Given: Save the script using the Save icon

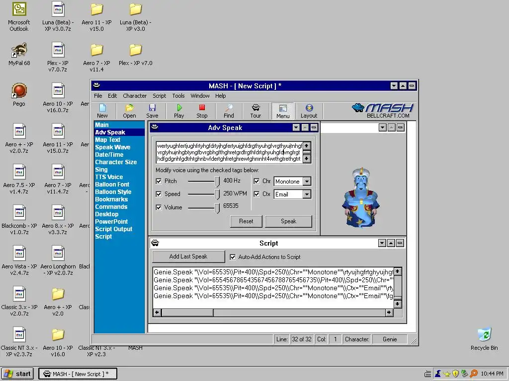Looking at the screenshot, I should click(152, 111).
